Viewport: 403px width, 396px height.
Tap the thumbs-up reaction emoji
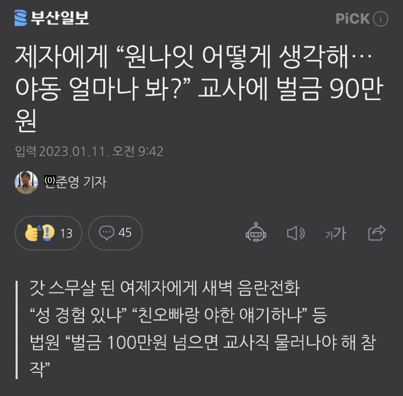[32, 233]
